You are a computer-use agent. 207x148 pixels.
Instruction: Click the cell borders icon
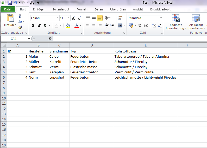coord(57,26)
